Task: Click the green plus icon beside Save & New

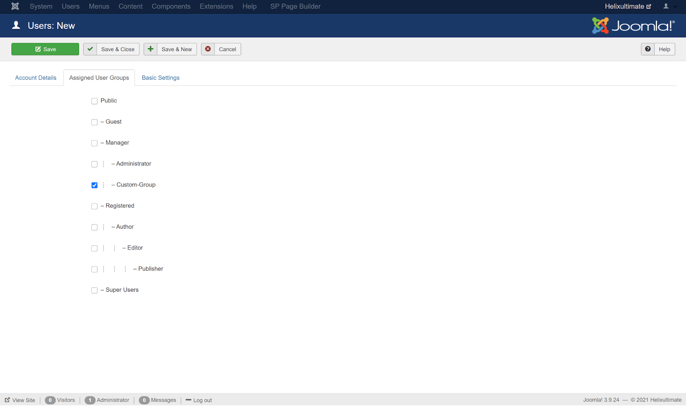Action: click(150, 49)
